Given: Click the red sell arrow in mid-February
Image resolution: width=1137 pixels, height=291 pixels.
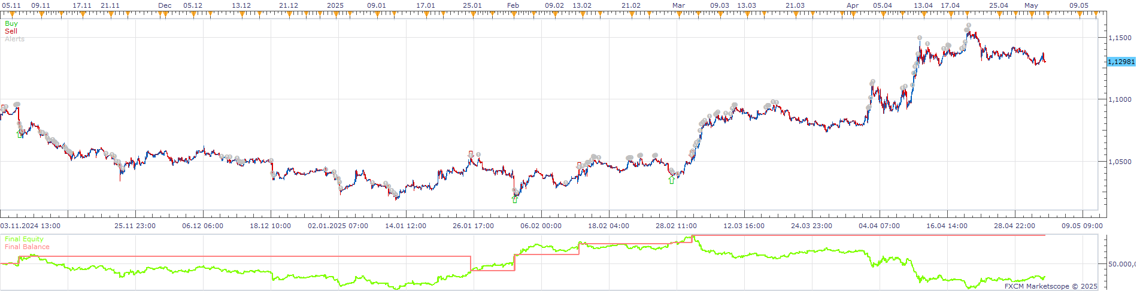Looking at the screenshot, I should pyautogui.click(x=579, y=165).
